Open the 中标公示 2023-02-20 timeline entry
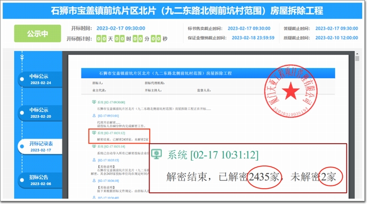This screenshot has width=367, height=204. 40,113
